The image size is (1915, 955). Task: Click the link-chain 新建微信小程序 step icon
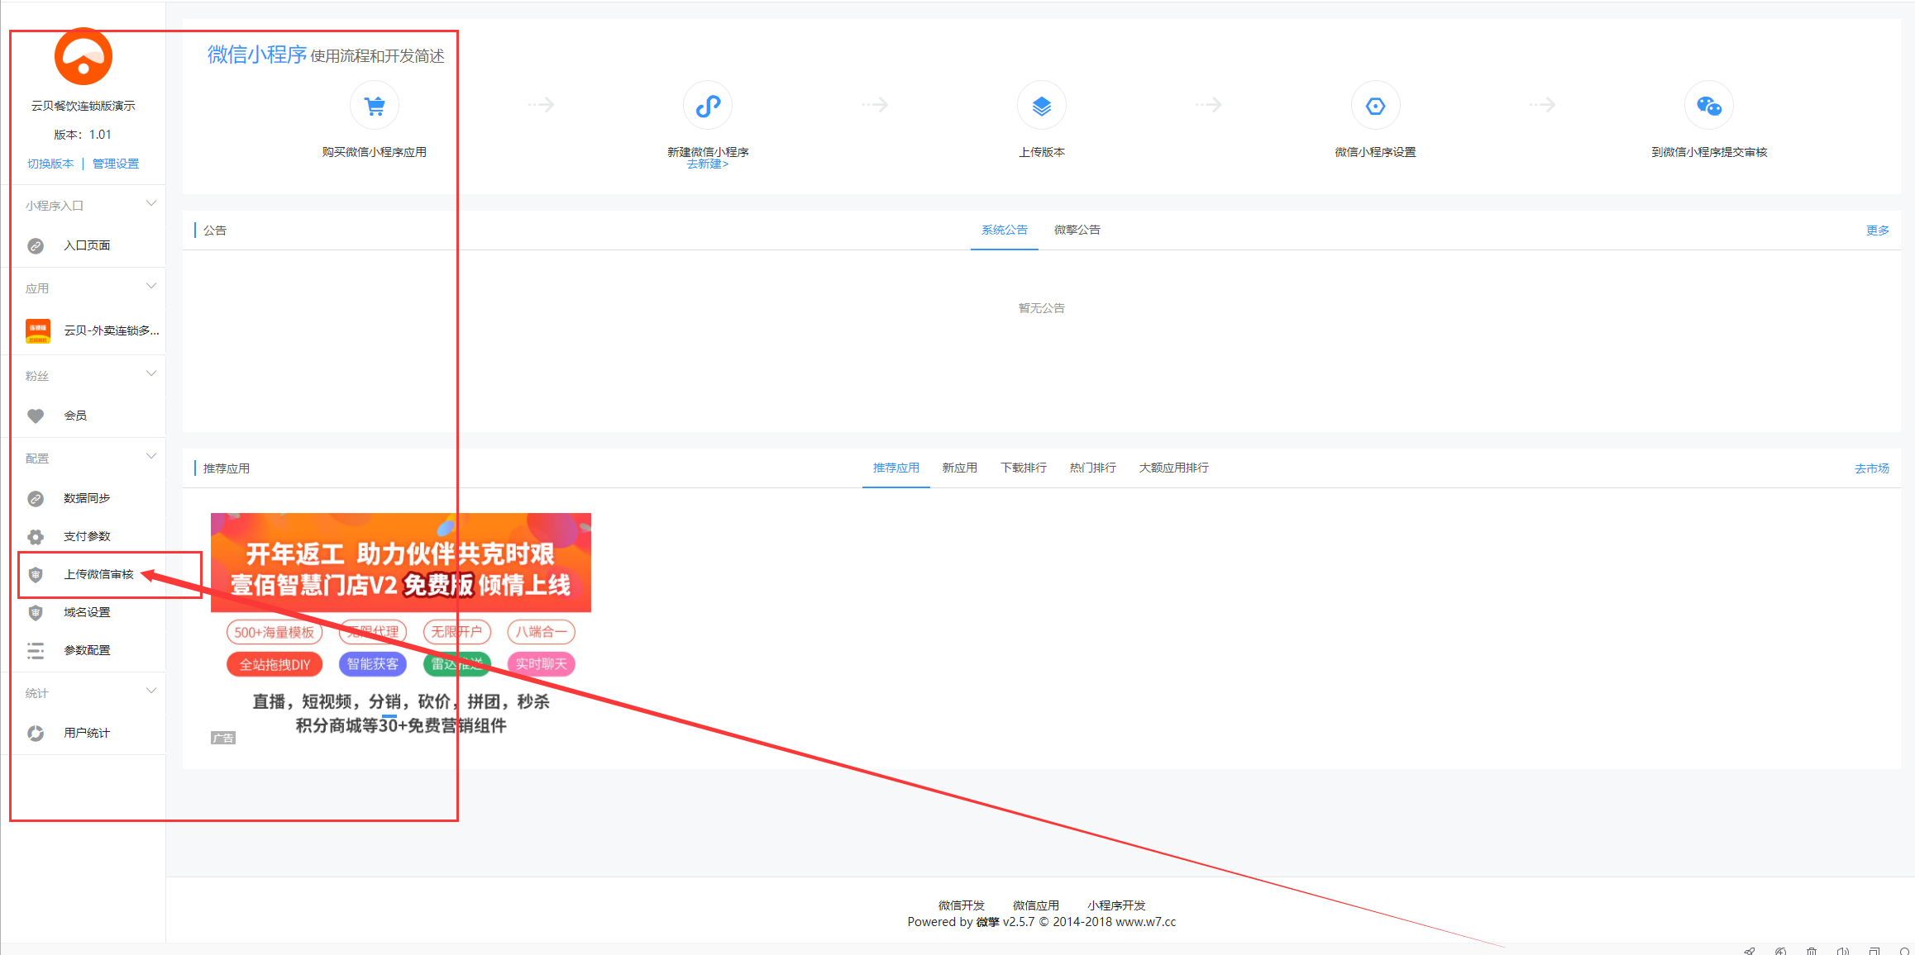tap(708, 106)
